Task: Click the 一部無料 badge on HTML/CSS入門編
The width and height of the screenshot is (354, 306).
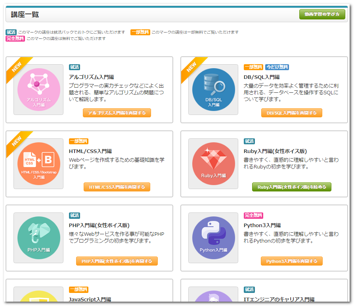Action: [78, 141]
